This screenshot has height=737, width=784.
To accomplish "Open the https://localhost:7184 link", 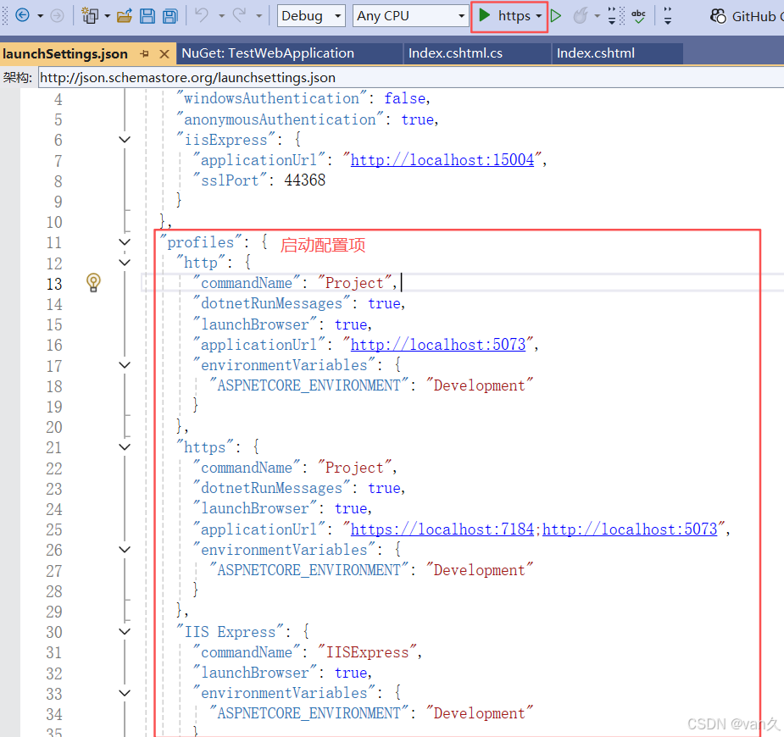I will [442, 529].
